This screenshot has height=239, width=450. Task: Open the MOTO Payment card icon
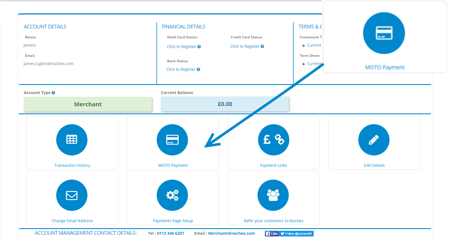click(x=172, y=140)
